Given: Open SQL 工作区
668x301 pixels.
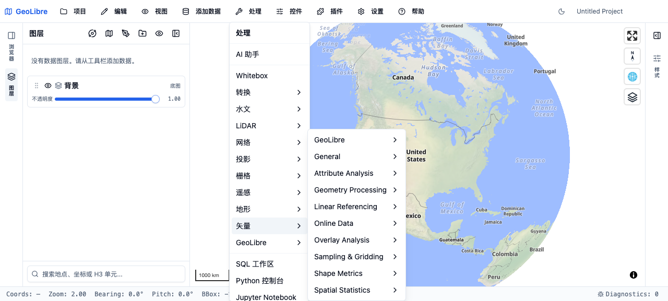Looking at the screenshot, I should pyautogui.click(x=269, y=264).
